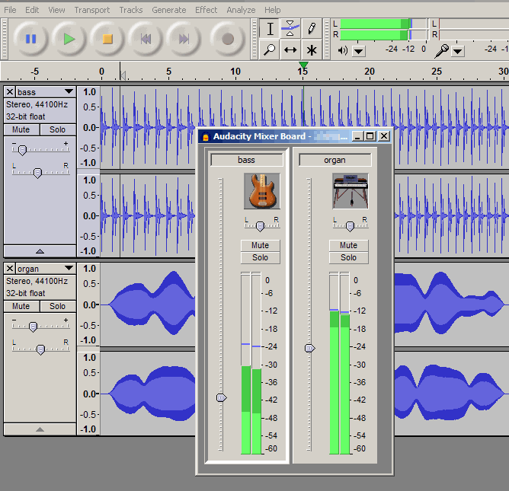The image size is (509, 491).
Task: Maximize the Audacity Mixer Board window
Action: pyautogui.click(x=370, y=136)
